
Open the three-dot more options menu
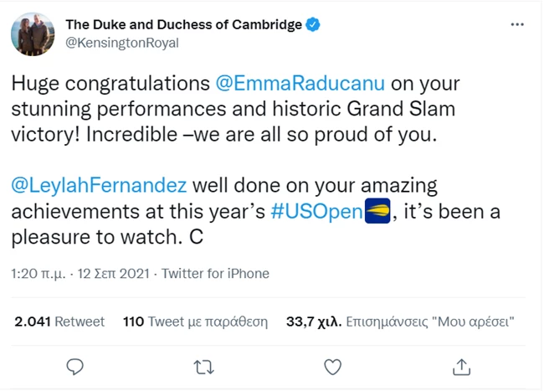[517, 25]
